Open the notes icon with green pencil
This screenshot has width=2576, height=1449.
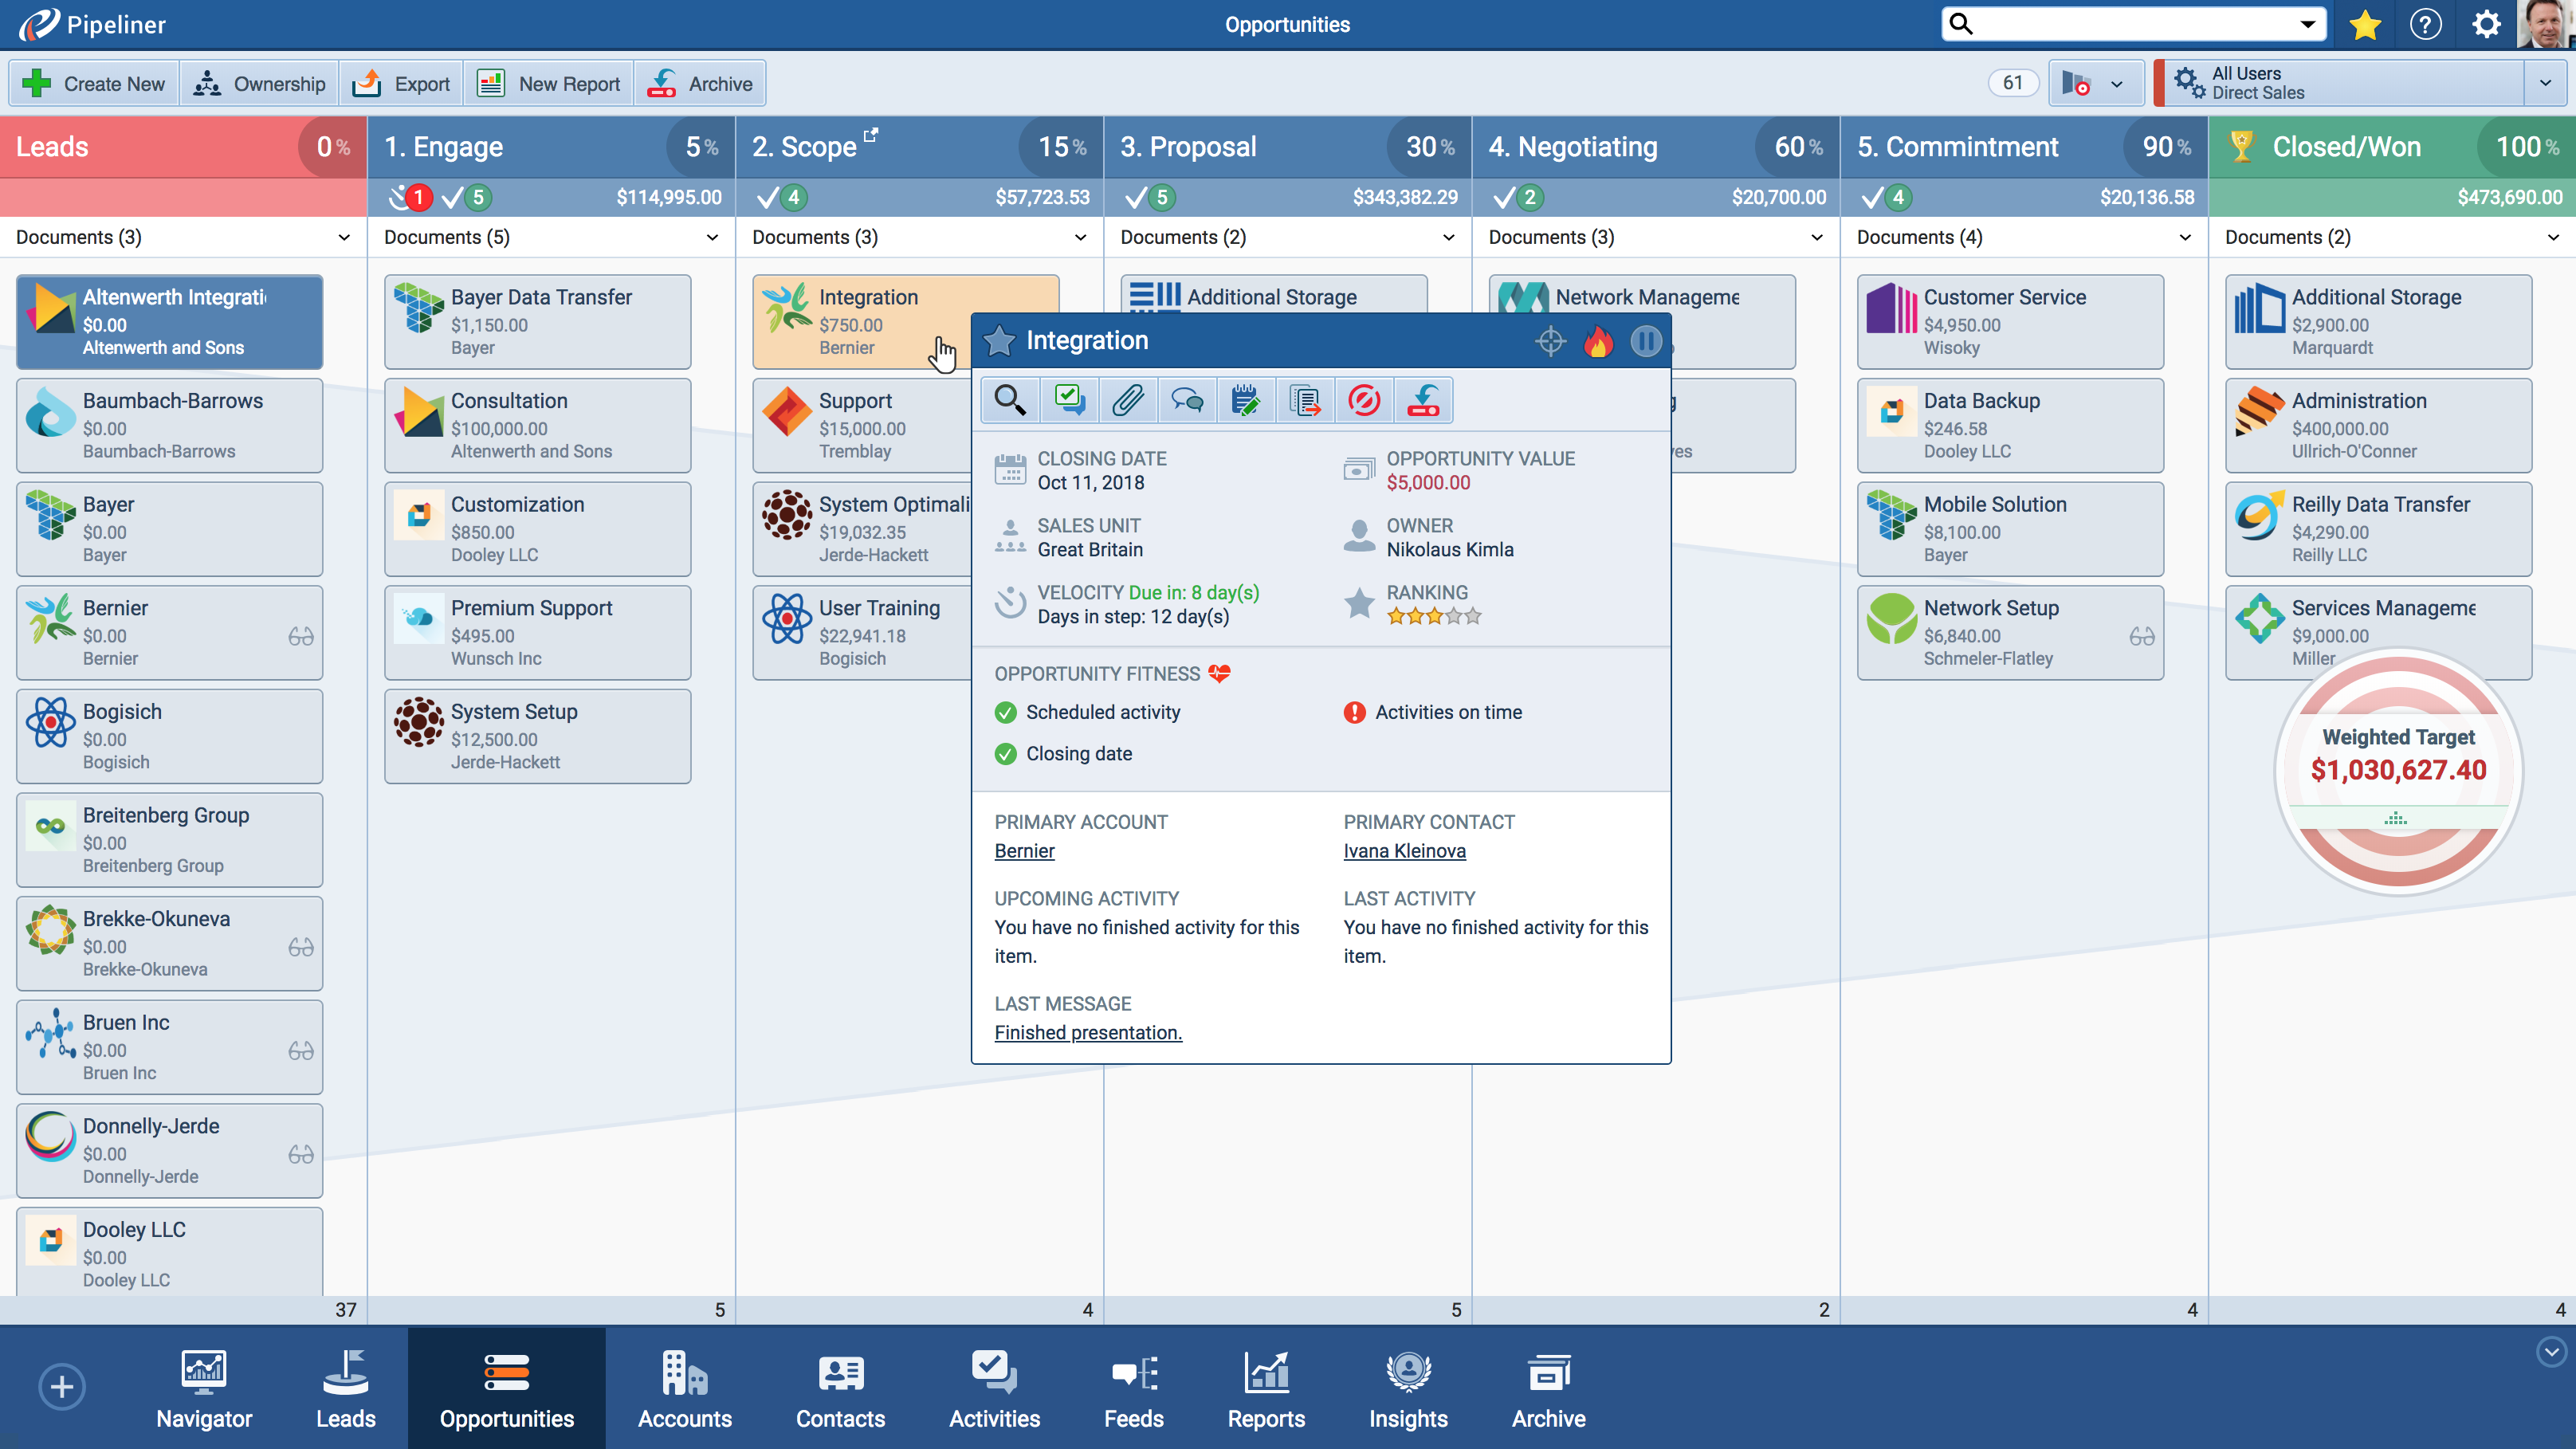pos(1245,401)
